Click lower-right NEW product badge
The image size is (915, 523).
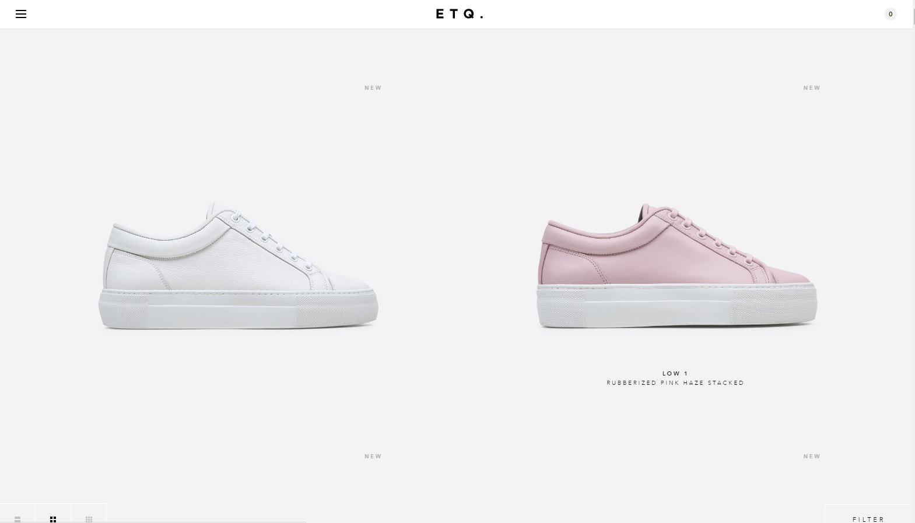pos(812,457)
